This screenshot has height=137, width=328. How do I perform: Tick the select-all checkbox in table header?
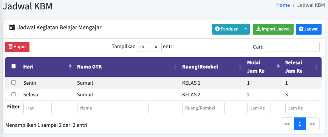pyautogui.click(x=14, y=66)
